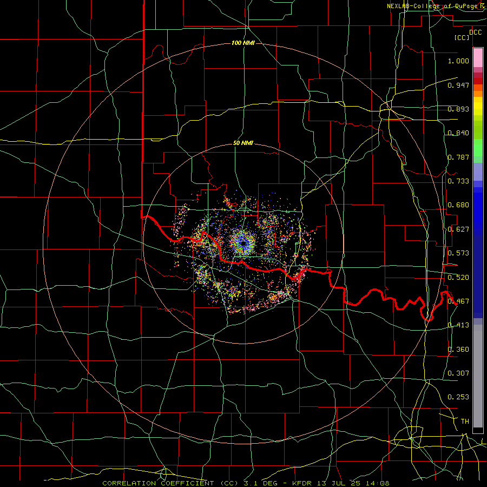Click the 0.573 scale value
The height and width of the screenshot is (487, 487).
point(458,253)
